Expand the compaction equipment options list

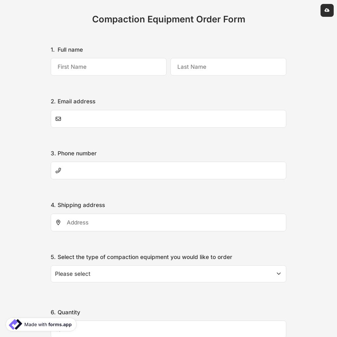pyautogui.click(x=168, y=274)
